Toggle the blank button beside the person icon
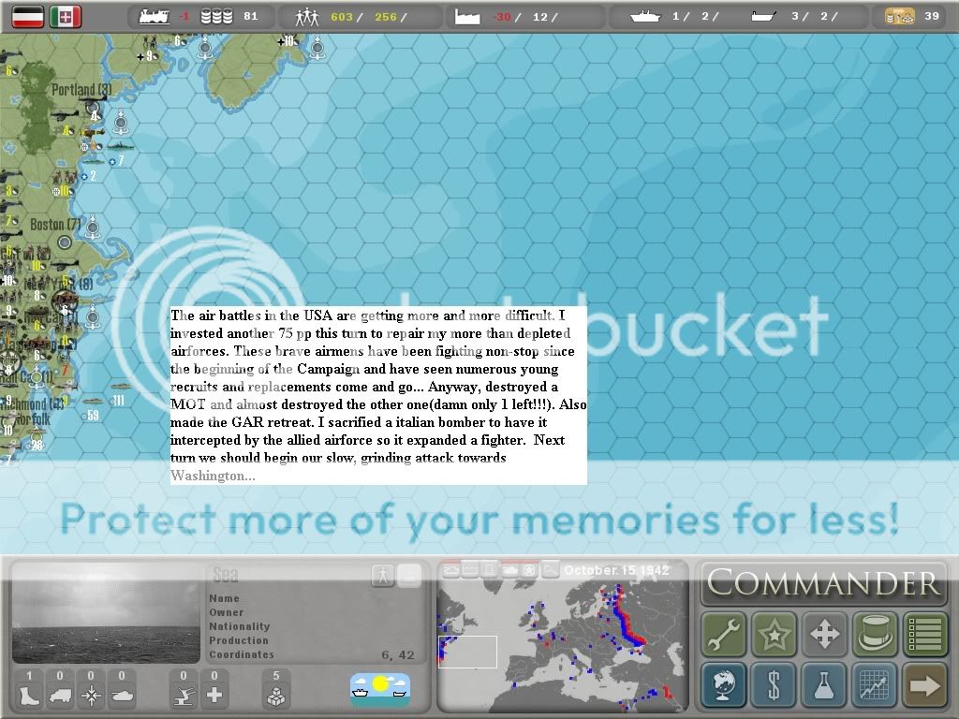The width and height of the screenshot is (959, 719). [410, 576]
